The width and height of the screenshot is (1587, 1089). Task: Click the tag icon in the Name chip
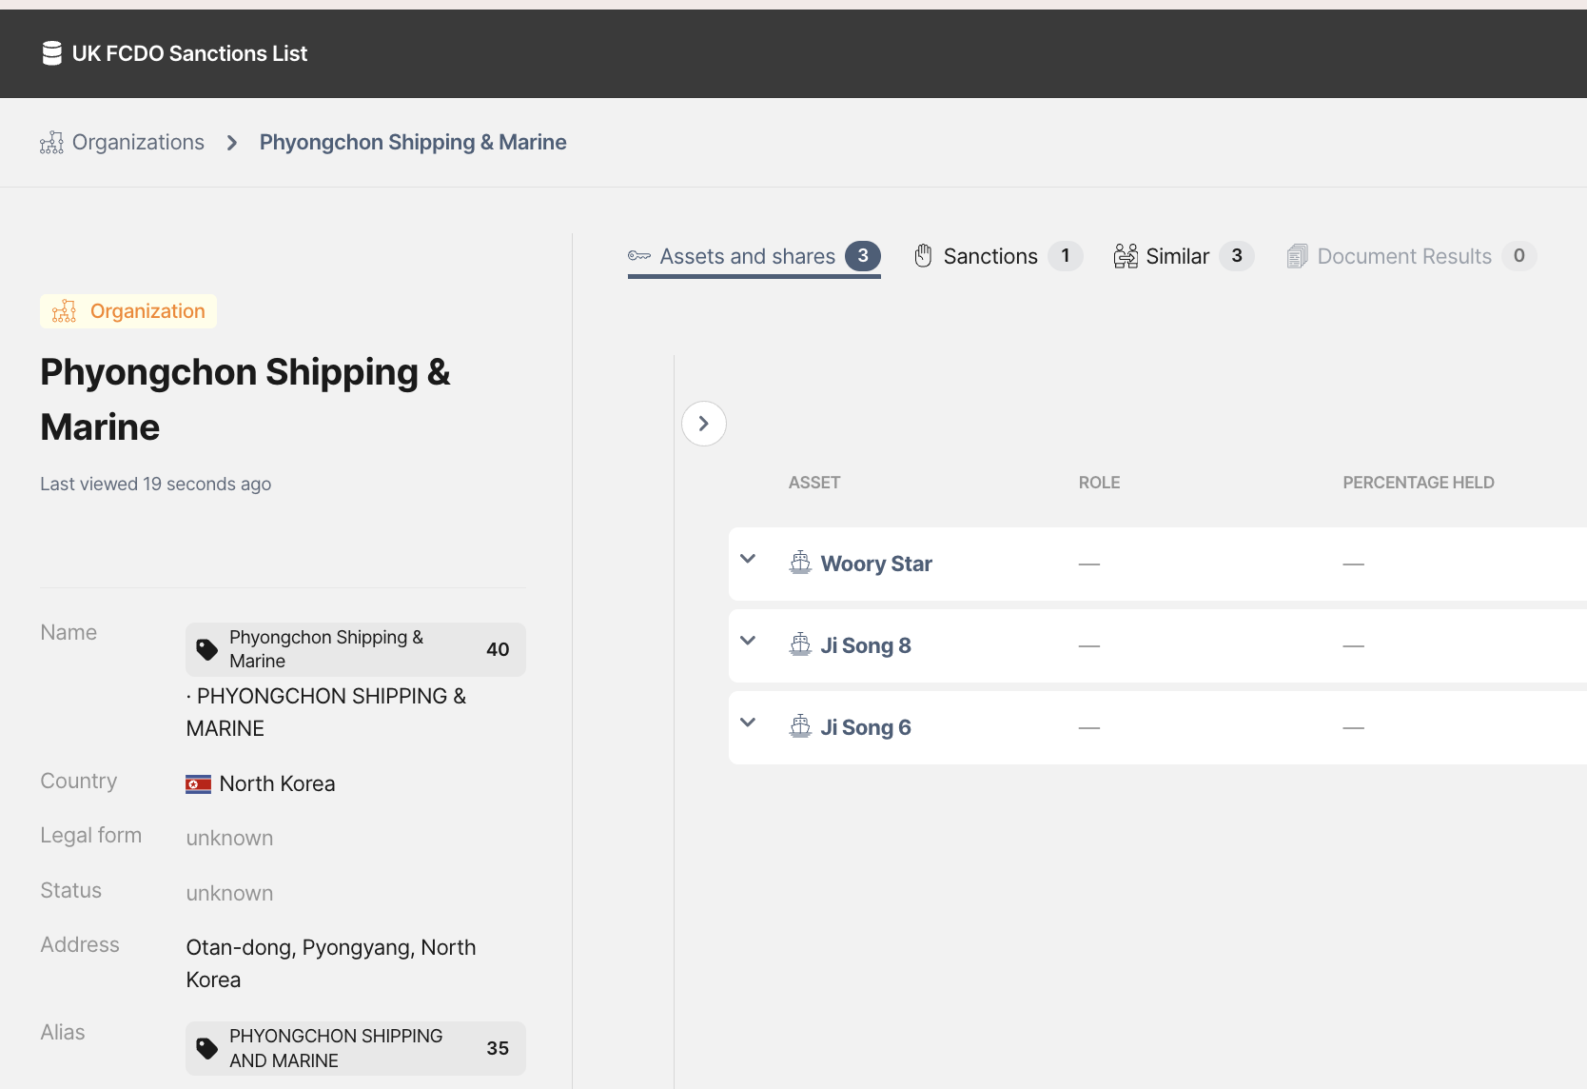[206, 650]
